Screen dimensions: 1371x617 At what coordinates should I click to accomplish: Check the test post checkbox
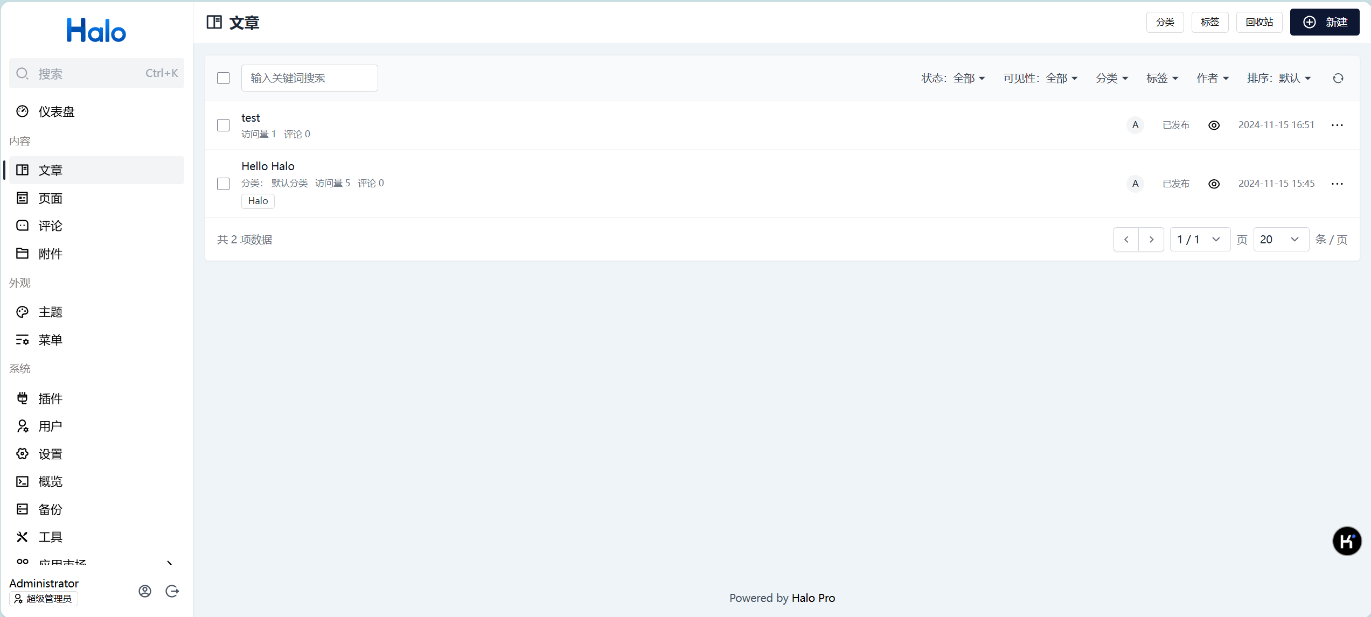point(223,125)
